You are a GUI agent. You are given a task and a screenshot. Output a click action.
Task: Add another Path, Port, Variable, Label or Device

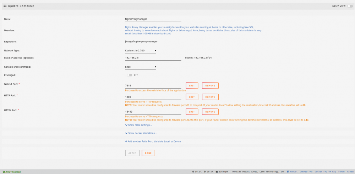click(153, 141)
